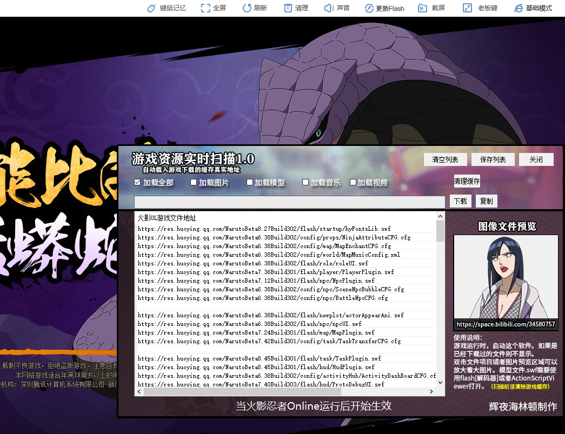The width and height of the screenshot is (565, 434).
Task: Select the BattleNpcCFG.cfg URL row
Action: pyautogui.click(x=286, y=298)
